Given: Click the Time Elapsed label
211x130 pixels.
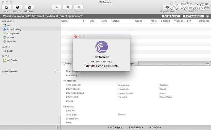Looking at the screenshot, I should 74,85.
